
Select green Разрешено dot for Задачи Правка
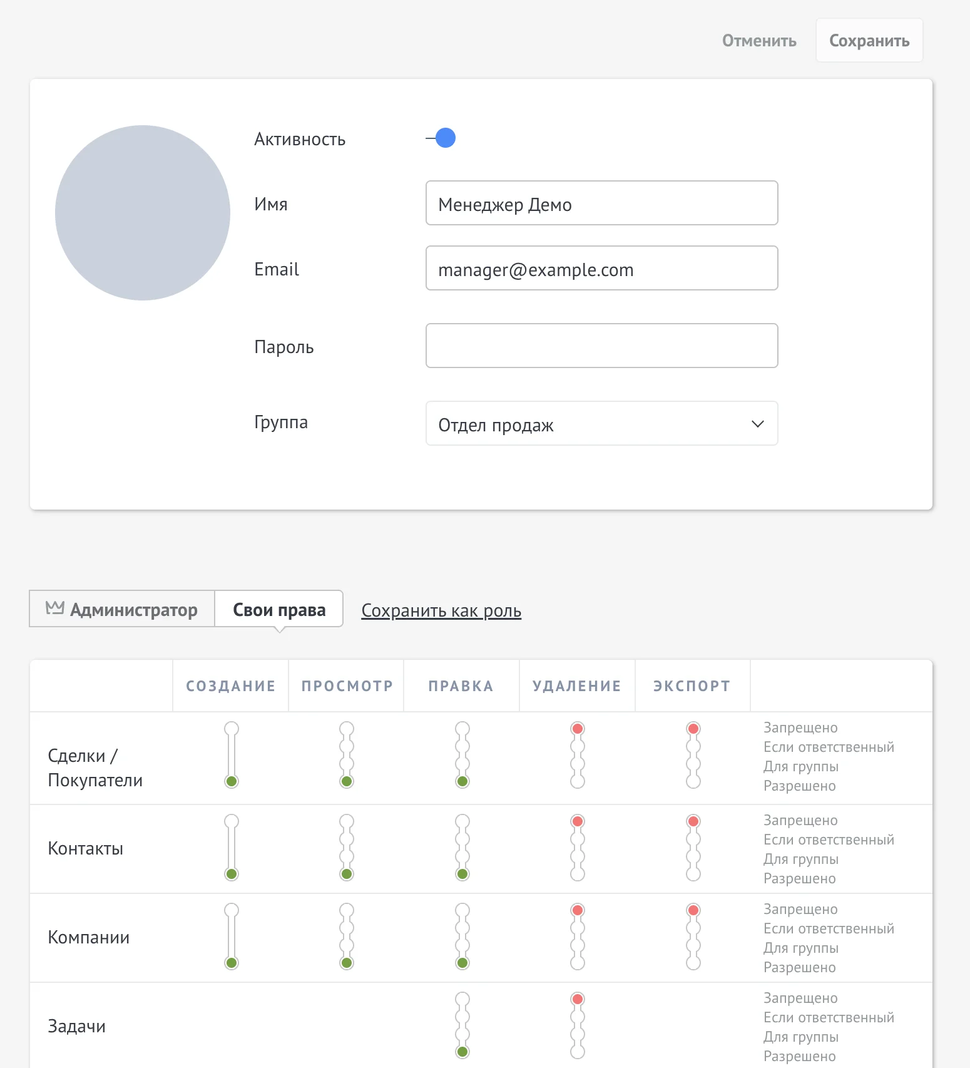click(462, 1052)
